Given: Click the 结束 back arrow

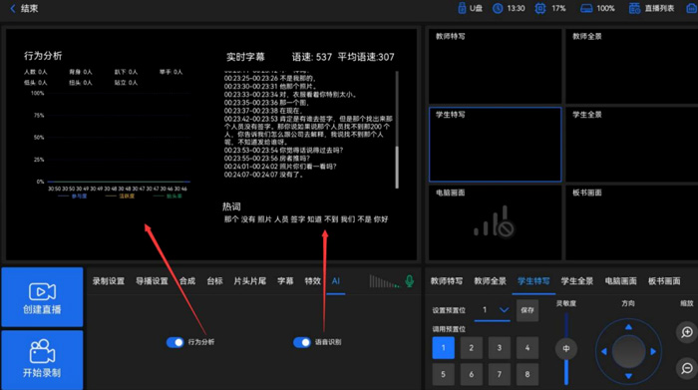Looking at the screenshot, I should (12, 8).
